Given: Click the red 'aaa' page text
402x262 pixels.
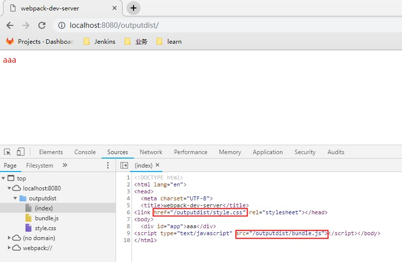Looking at the screenshot, I should point(9,60).
